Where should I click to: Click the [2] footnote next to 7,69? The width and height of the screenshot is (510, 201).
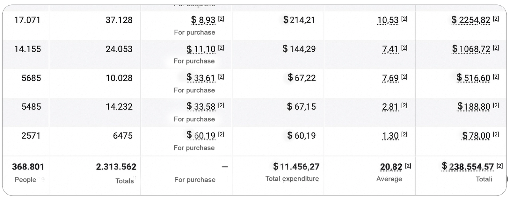(x=404, y=77)
